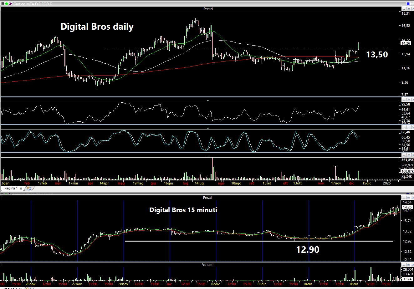414x289 pixels.
Task: Click the 15set date label
Action: 267,183
